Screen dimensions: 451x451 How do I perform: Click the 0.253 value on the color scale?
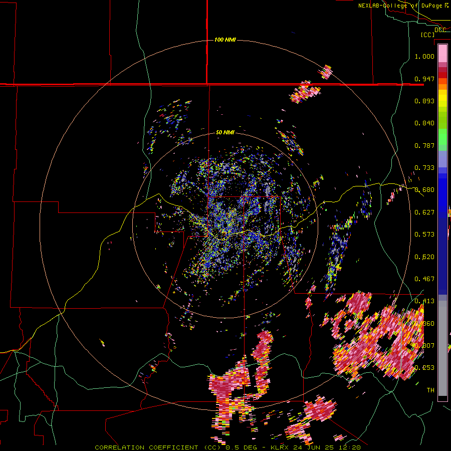click(x=424, y=368)
